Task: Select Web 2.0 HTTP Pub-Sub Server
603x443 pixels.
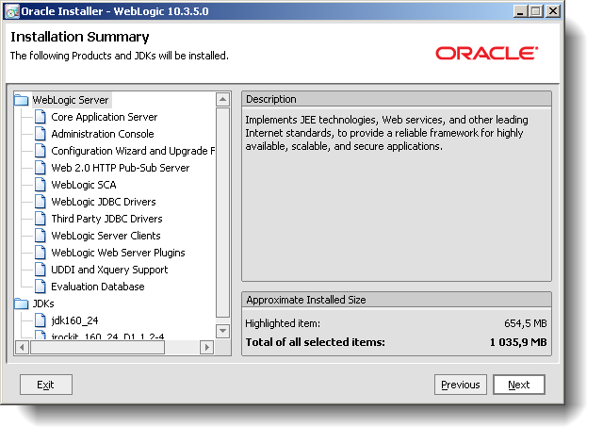Action: coord(121,168)
